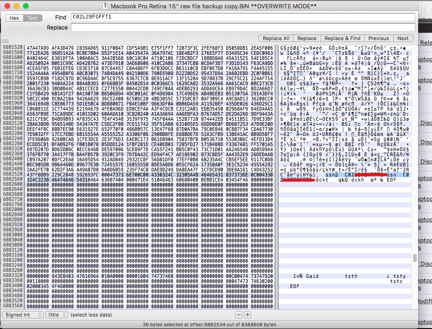
Task: Click hex value 43FF0BB9
Action: 38,175
